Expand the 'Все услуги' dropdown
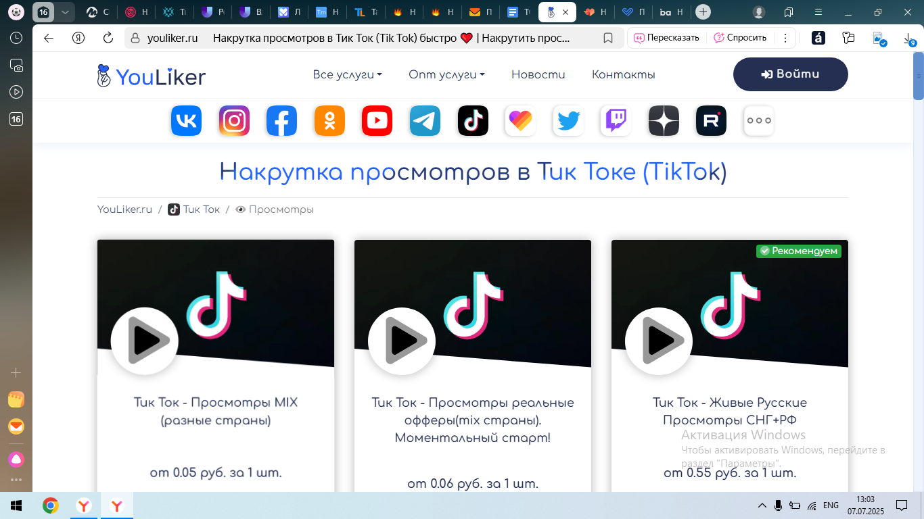Viewport: 924px width, 519px height. (347, 74)
